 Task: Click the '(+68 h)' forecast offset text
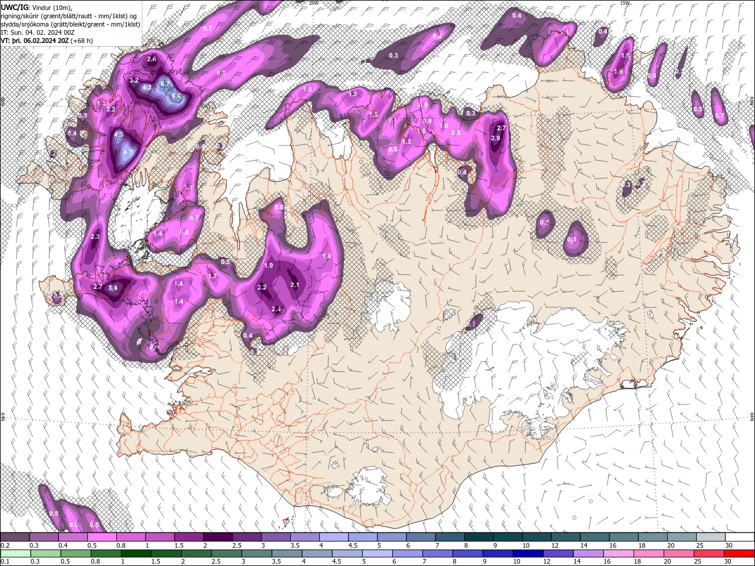coord(81,41)
